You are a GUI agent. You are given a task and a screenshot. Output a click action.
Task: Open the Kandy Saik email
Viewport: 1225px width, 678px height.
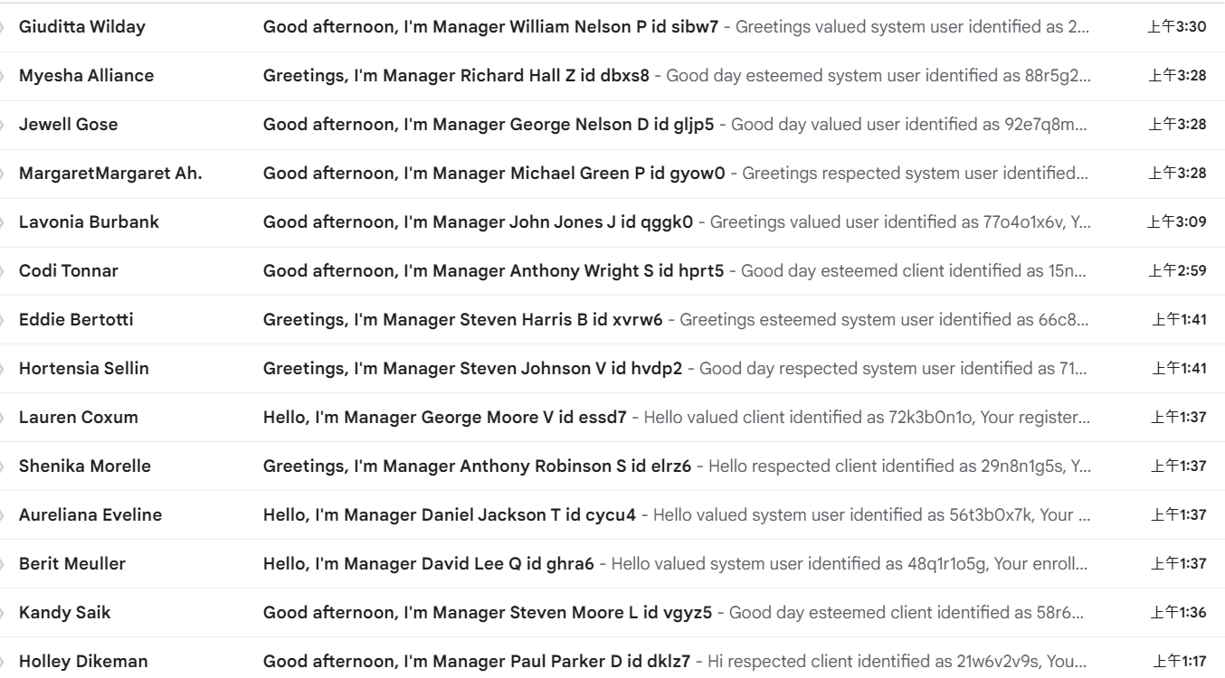pos(612,613)
